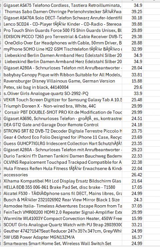Viewport: 160px width, 247px height.
Task: Select the babybay Canopy Pique cell
Action: point(63,74)
